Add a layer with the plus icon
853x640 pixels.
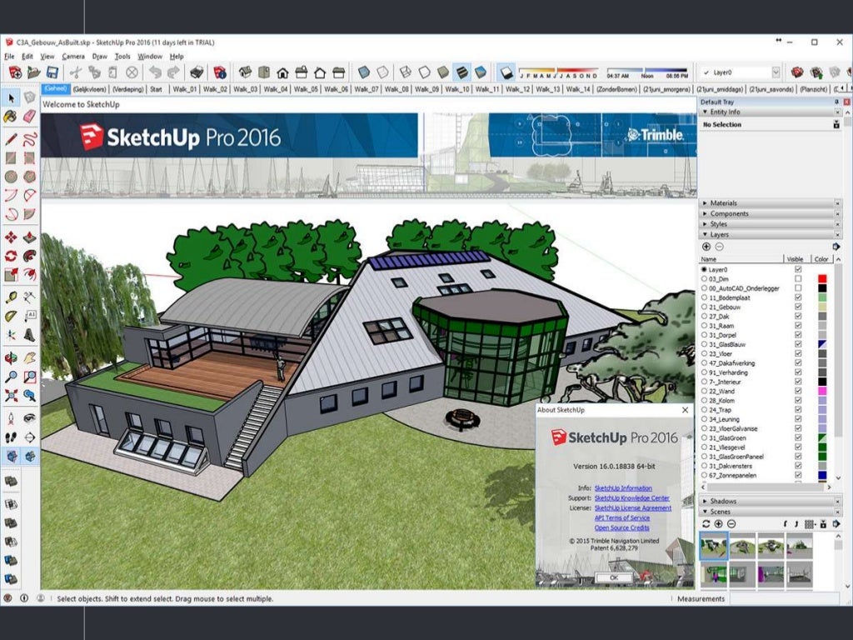(706, 247)
